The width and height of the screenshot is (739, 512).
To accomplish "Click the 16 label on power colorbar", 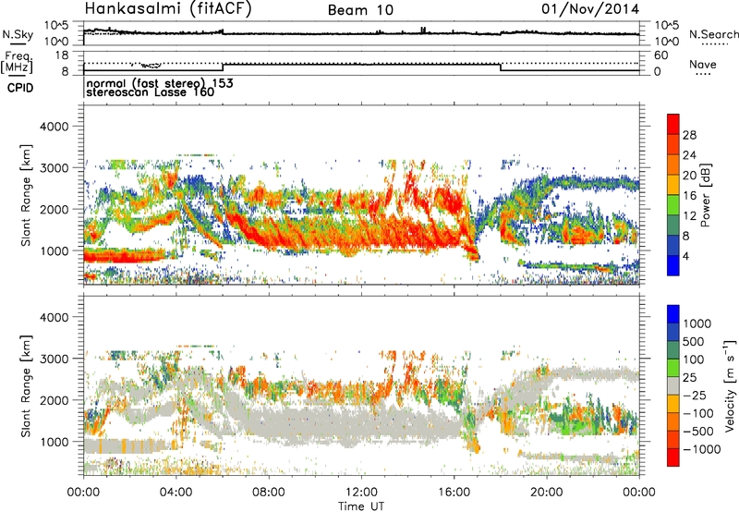I will [689, 196].
